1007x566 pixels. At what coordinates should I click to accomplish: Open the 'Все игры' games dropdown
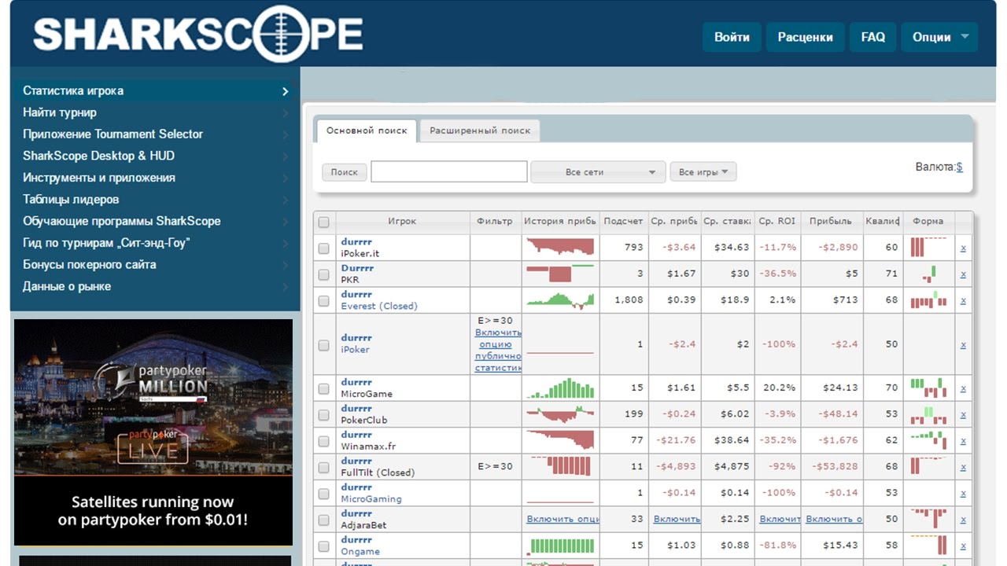(x=703, y=172)
